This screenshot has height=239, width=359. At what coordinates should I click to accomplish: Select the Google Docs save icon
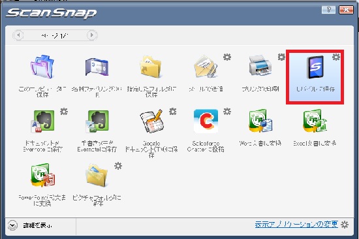coord(151,121)
